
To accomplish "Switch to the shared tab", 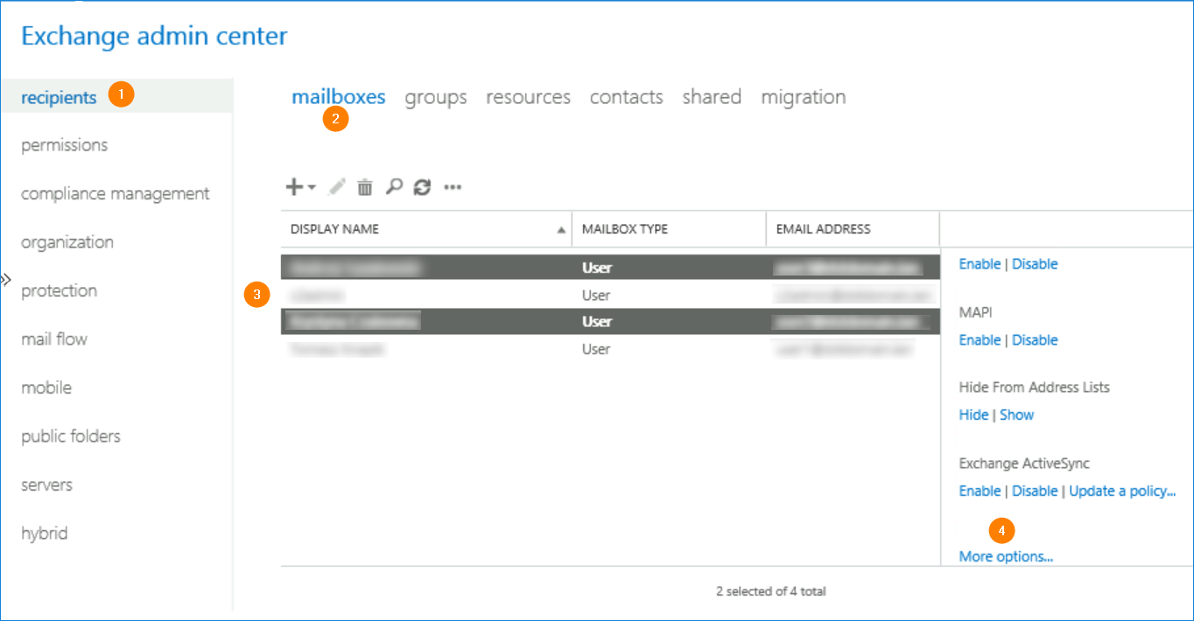I will (x=711, y=97).
